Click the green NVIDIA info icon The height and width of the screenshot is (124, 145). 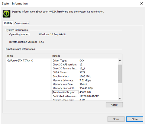pos(6,14)
